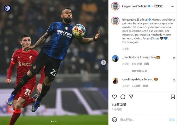This screenshot has height=125, width=177.
Task: Open comments via the speech bubble icon
Action: [123, 97]
